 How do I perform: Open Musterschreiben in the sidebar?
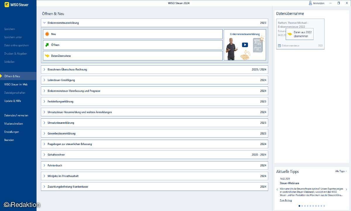(x=13, y=124)
